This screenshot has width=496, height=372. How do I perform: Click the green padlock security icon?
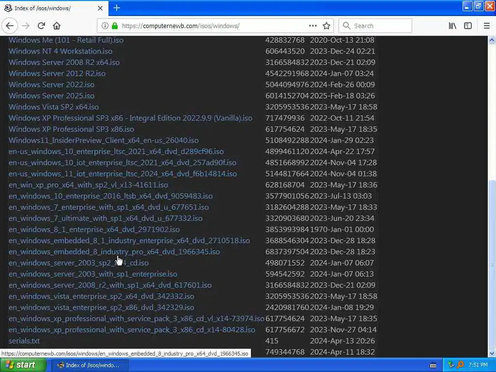(115, 26)
